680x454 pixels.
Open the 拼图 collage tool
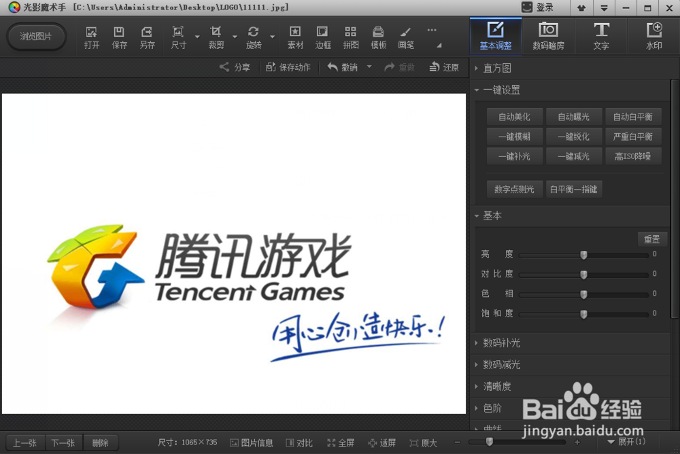tap(350, 37)
